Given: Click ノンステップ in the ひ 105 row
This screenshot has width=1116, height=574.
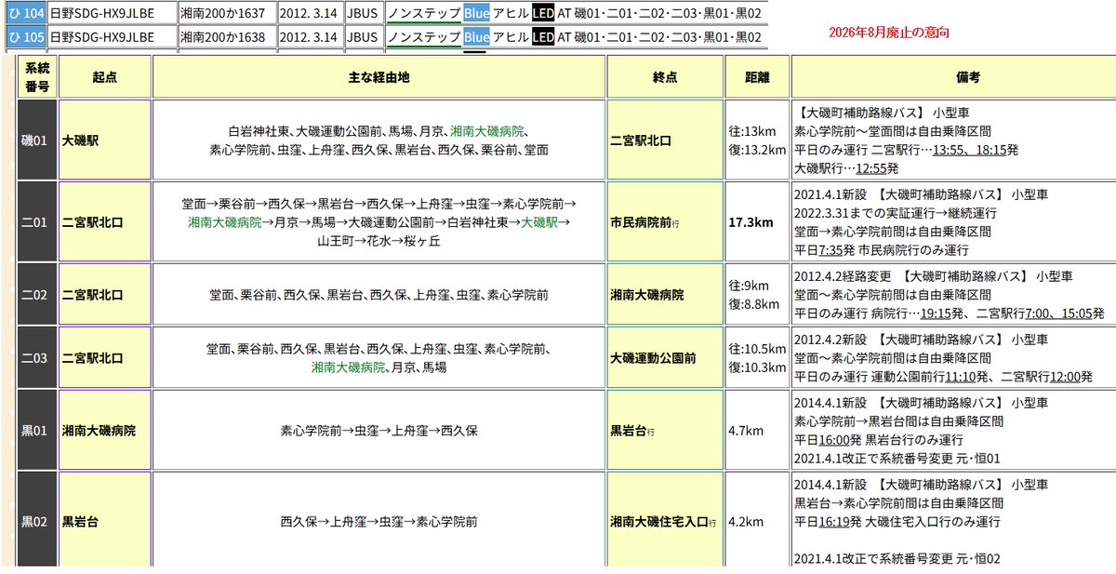Looking at the screenshot, I should click(423, 37).
